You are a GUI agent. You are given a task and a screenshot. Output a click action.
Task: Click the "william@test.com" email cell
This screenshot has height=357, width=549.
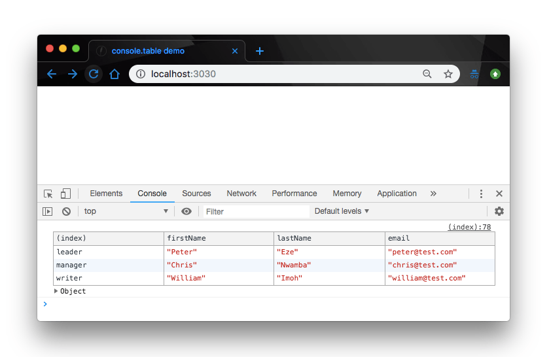(x=440, y=279)
